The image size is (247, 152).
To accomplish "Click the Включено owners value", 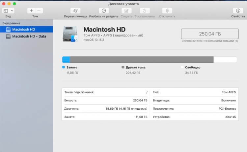I will [229, 100].
